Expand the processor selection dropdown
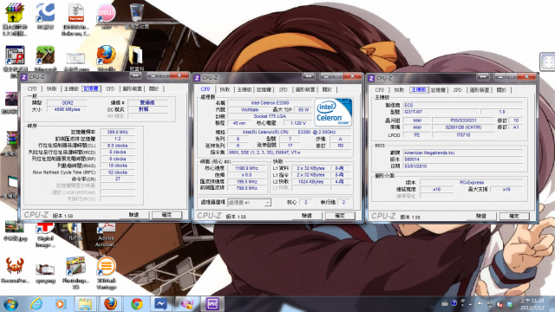 click(x=268, y=203)
